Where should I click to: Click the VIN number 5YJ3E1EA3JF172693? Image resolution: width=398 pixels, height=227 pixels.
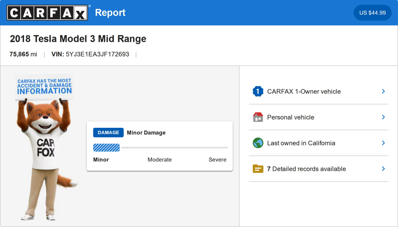(98, 54)
